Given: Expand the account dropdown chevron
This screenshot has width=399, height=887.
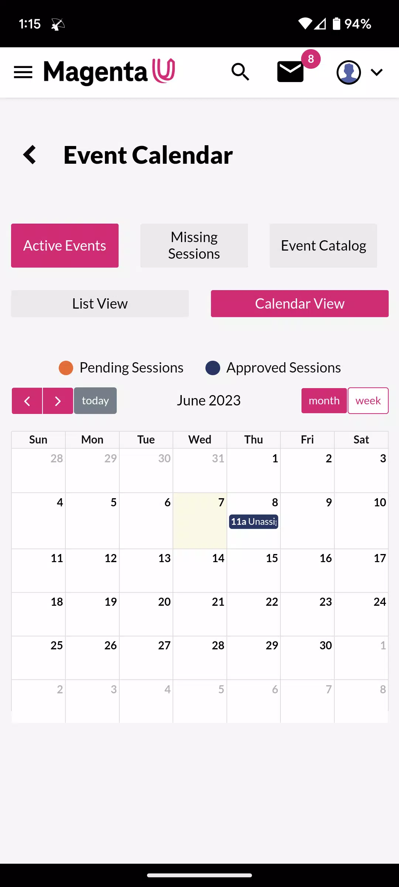Looking at the screenshot, I should pyautogui.click(x=377, y=72).
